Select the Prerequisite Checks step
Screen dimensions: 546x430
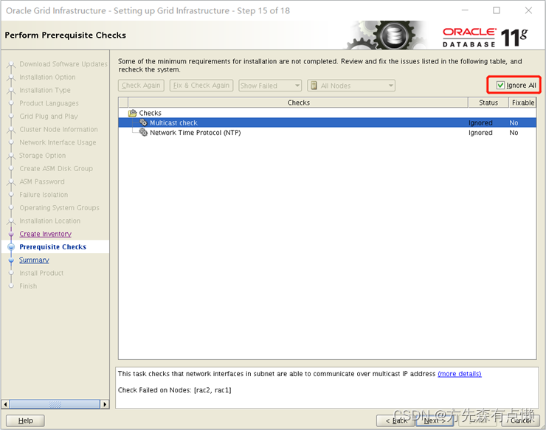click(x=52, y=247)
